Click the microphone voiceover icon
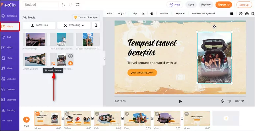Screen dimensions: 255x131 point(222,101)
